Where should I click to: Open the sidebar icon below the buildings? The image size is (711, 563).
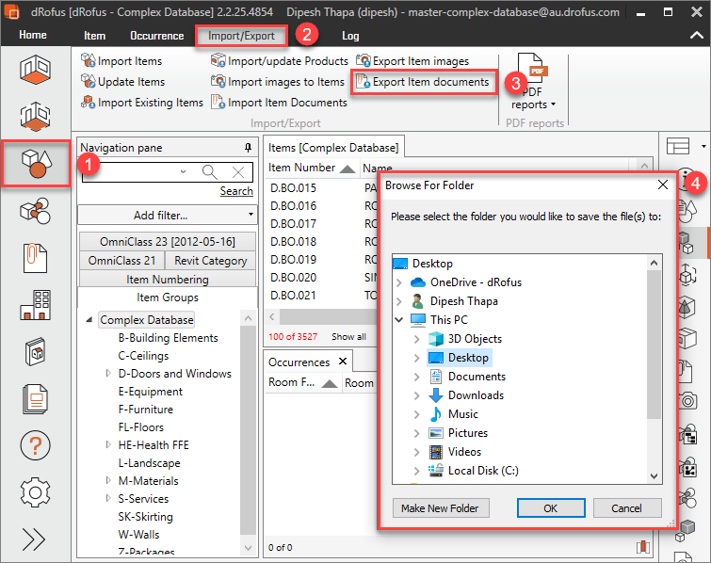coord(35,352)
